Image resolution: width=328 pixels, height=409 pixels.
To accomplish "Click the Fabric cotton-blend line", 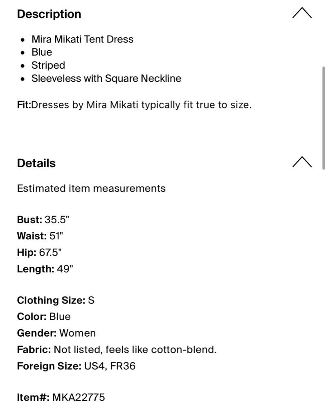I will click(x=117, y=350).
